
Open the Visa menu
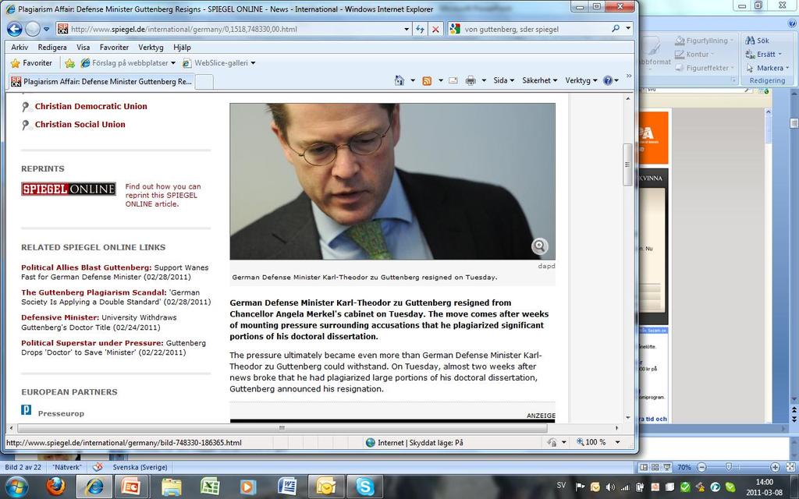click(83, 48)
